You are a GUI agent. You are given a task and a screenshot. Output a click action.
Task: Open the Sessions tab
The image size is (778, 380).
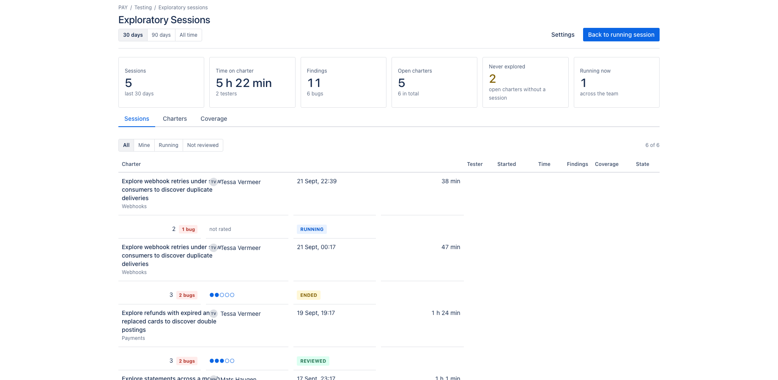(137, 119)
